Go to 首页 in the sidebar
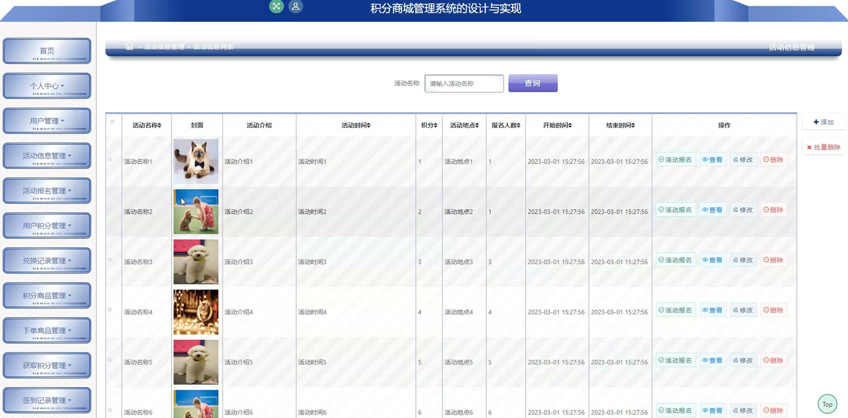 pyautogui.click(x=47, y=51)
